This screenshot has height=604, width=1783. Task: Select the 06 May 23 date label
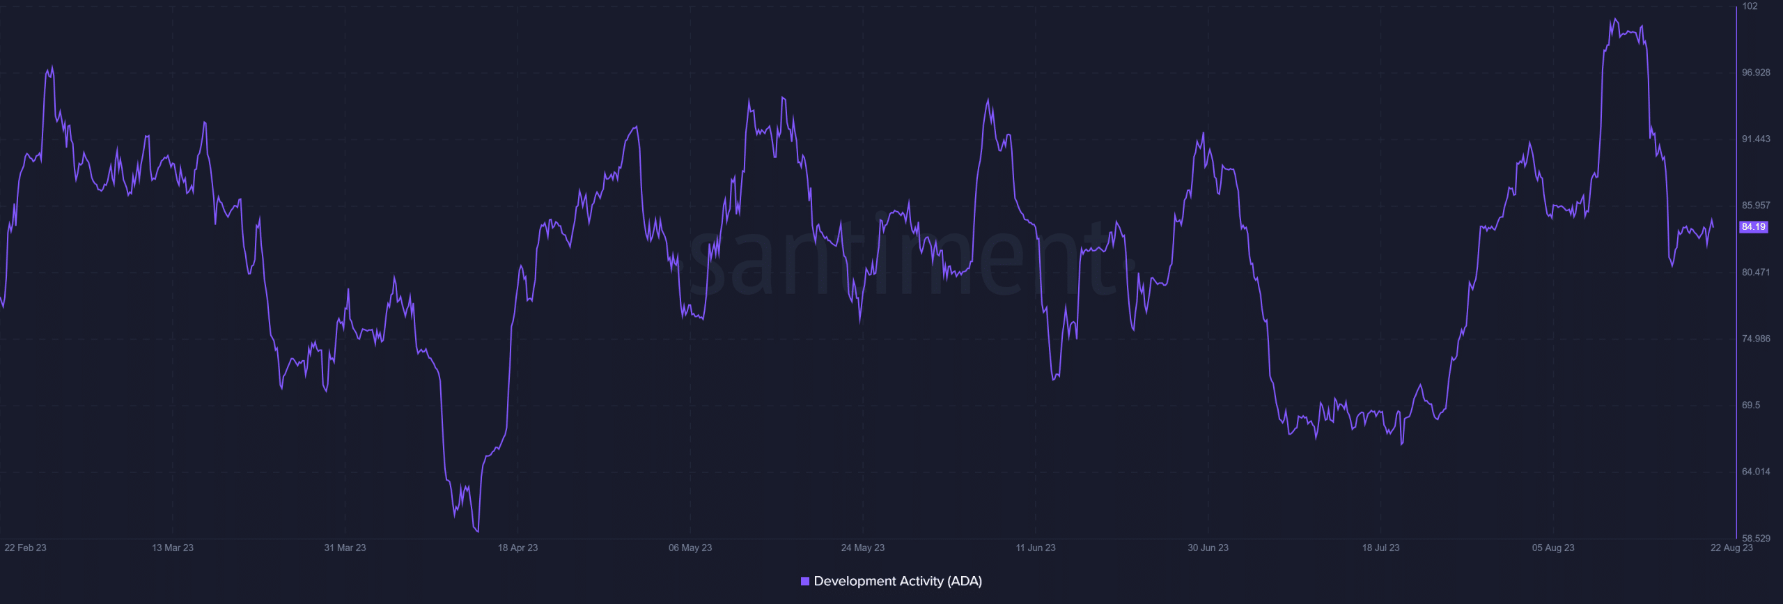[x=690, y=548]
